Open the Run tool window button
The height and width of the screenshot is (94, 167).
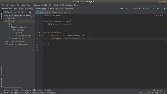click(x=7, y=90)
